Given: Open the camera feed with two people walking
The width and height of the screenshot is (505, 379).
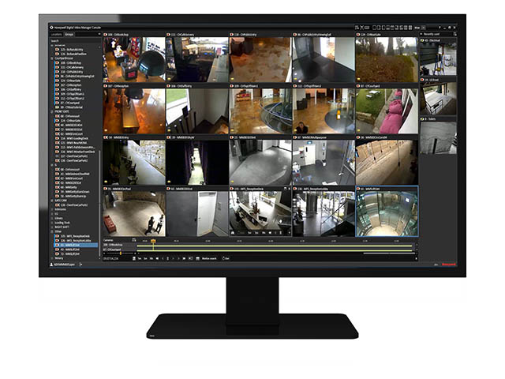Looking at the screenshot, I should 133,216.
